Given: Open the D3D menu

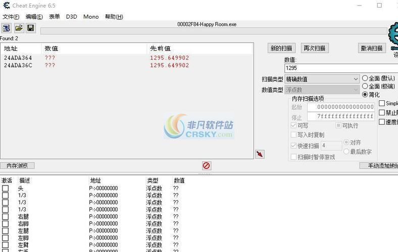Looking at the screenshot, I should pos(71,17).
